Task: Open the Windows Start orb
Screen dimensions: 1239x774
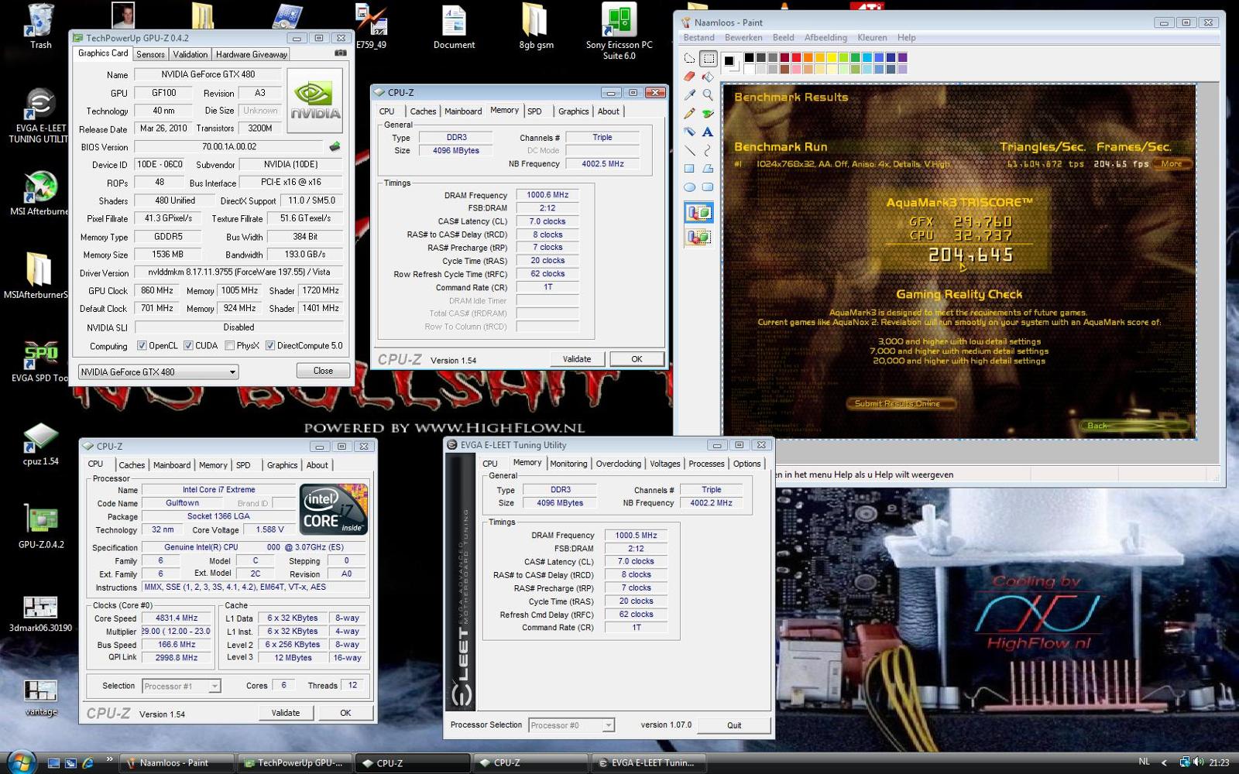Action: [x=21, y=762]
